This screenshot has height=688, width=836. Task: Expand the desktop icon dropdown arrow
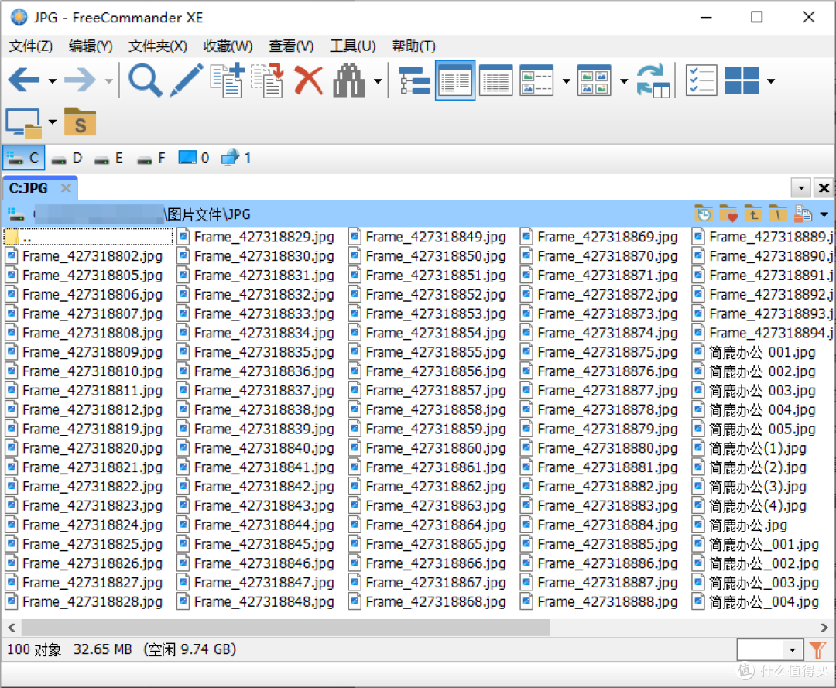[x=53, y=122]
